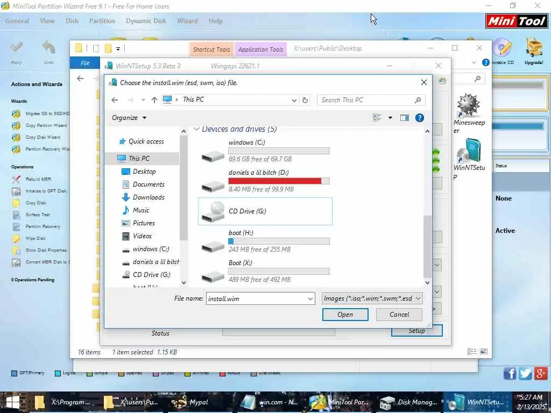Toggle the preview pane in the file dialog

[405, 118]
